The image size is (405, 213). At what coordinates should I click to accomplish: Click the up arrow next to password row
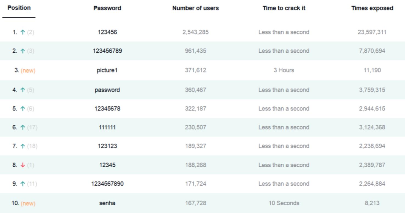click(23, 90)
